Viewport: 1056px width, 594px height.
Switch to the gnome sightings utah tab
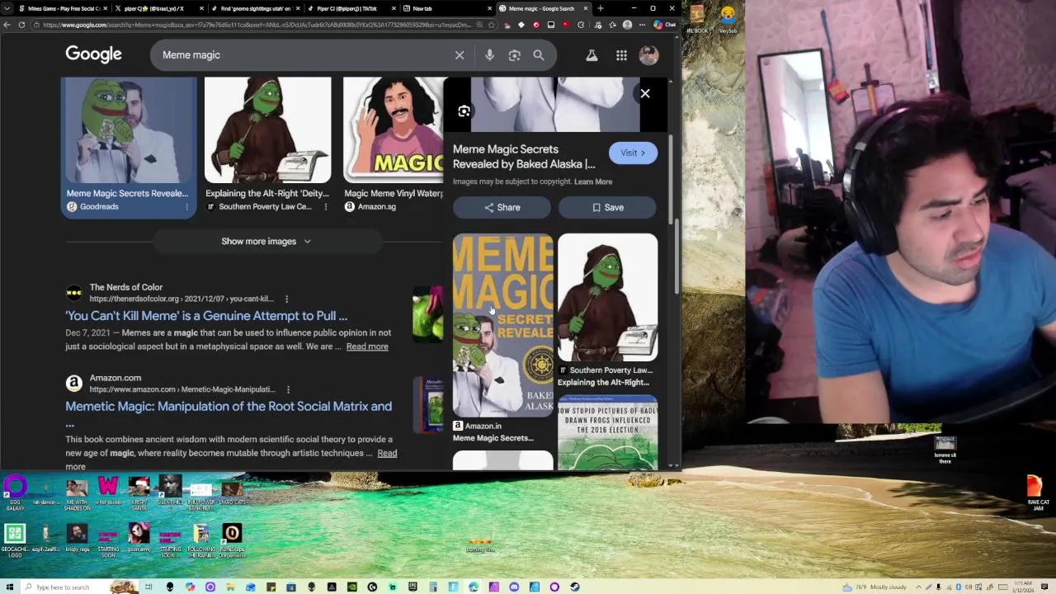(x=254, y=8)
